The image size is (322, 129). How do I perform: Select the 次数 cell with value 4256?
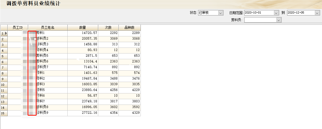coord(108,90)
